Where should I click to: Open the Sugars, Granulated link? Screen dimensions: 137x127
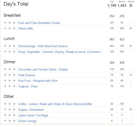tap(31, 110)
